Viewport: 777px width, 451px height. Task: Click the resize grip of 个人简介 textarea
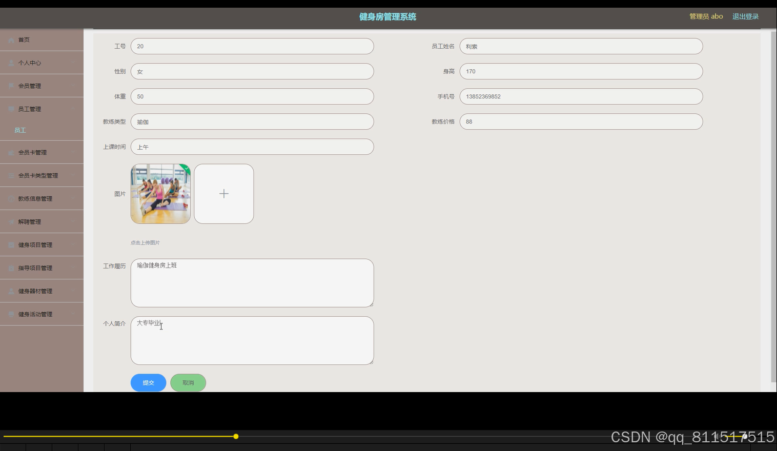371,362
